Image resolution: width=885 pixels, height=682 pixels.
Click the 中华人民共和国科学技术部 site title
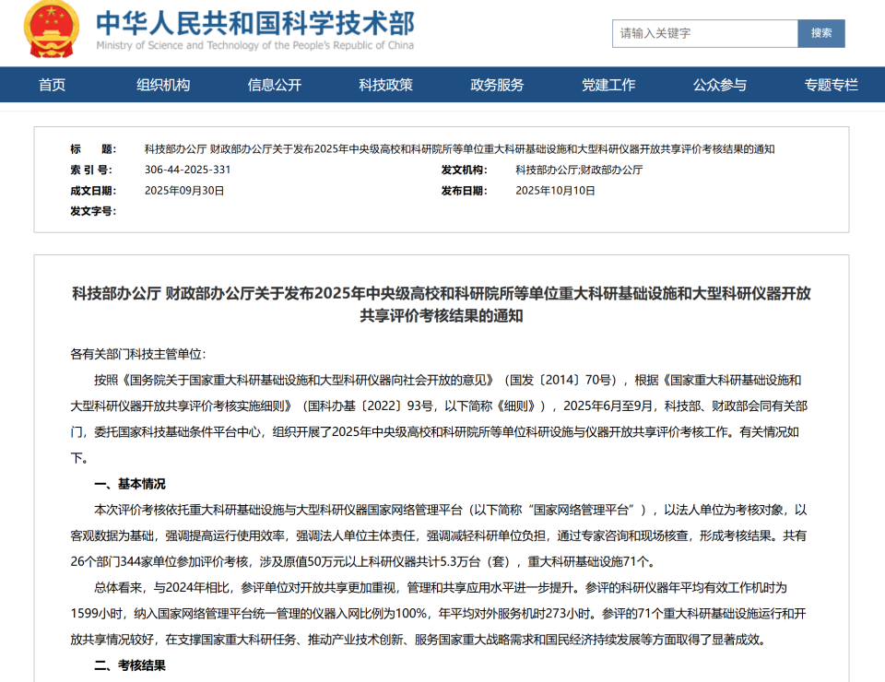pos(255,23)
